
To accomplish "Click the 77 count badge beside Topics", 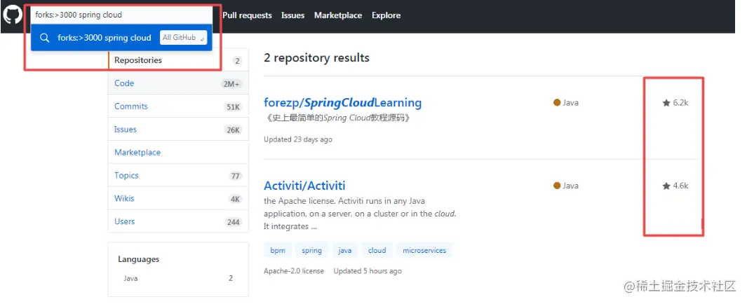I will coord(235,176).
